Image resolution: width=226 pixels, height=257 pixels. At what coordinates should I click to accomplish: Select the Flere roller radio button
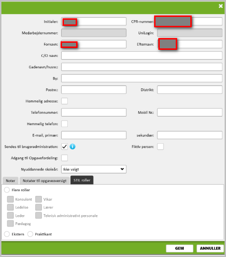click(7, 190)
